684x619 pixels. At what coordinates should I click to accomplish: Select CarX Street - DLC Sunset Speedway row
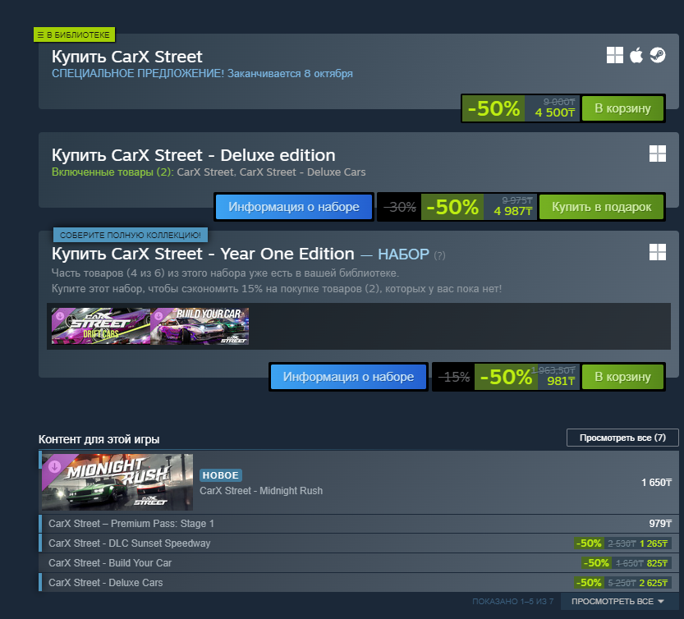pyautogui.click(x=359, y=543)
